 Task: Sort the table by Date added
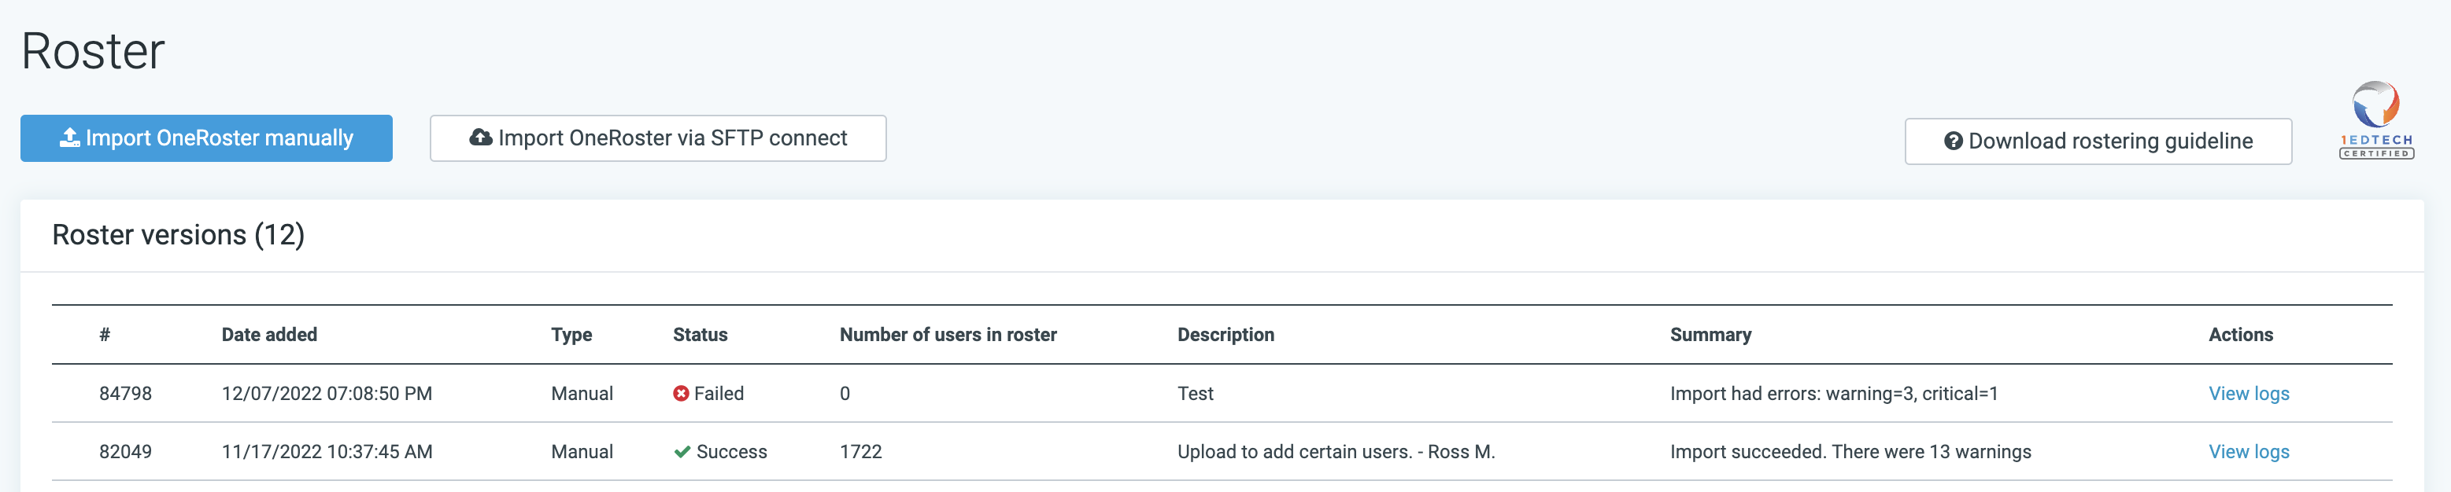269,334
